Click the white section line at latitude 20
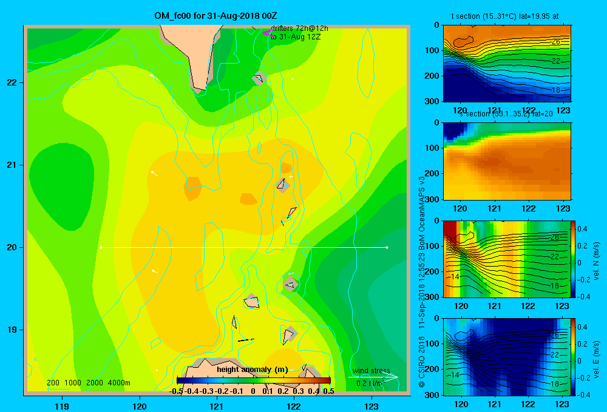 244,247
